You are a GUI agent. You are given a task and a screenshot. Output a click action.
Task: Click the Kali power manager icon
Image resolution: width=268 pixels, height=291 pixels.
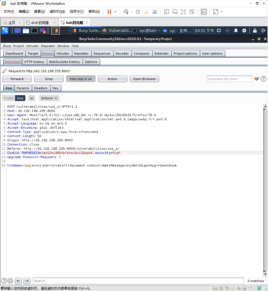[x=244, y=30]
